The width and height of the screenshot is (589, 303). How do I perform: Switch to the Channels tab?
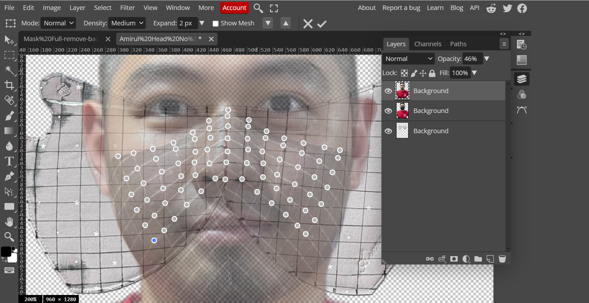pos(427,44)
